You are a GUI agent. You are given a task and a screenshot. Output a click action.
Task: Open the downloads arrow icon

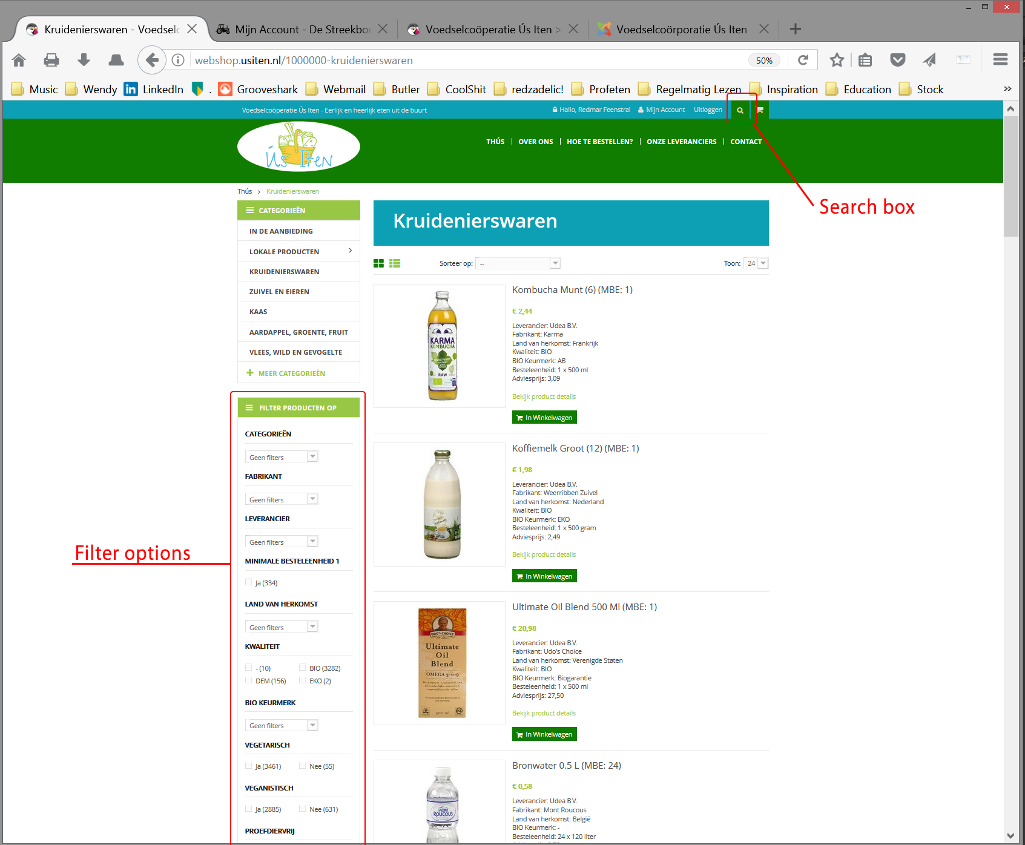[84, 60]
